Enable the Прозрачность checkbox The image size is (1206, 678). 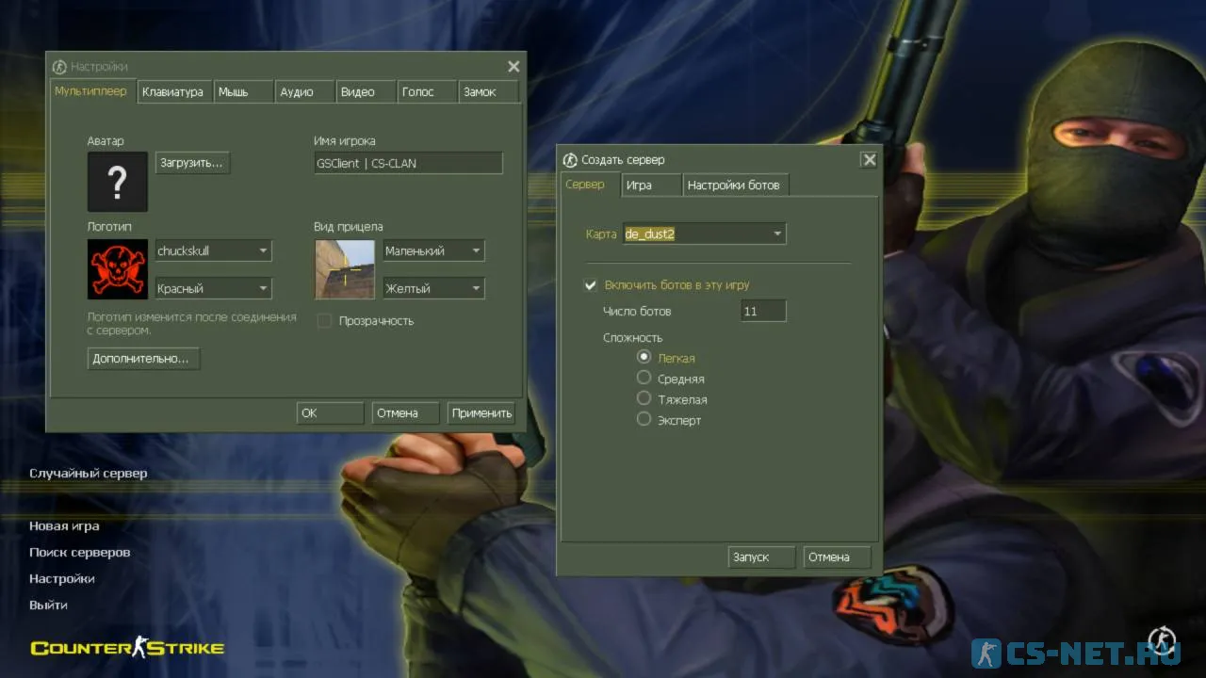point(324,321)
